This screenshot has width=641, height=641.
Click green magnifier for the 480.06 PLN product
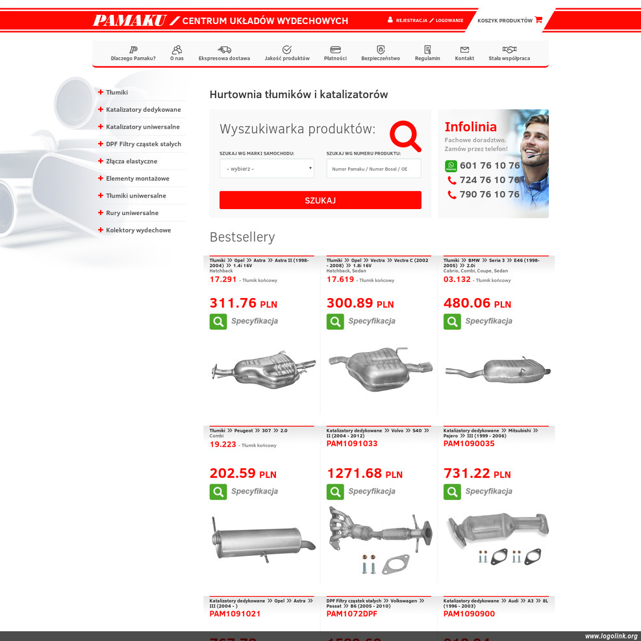pos(452,321)
